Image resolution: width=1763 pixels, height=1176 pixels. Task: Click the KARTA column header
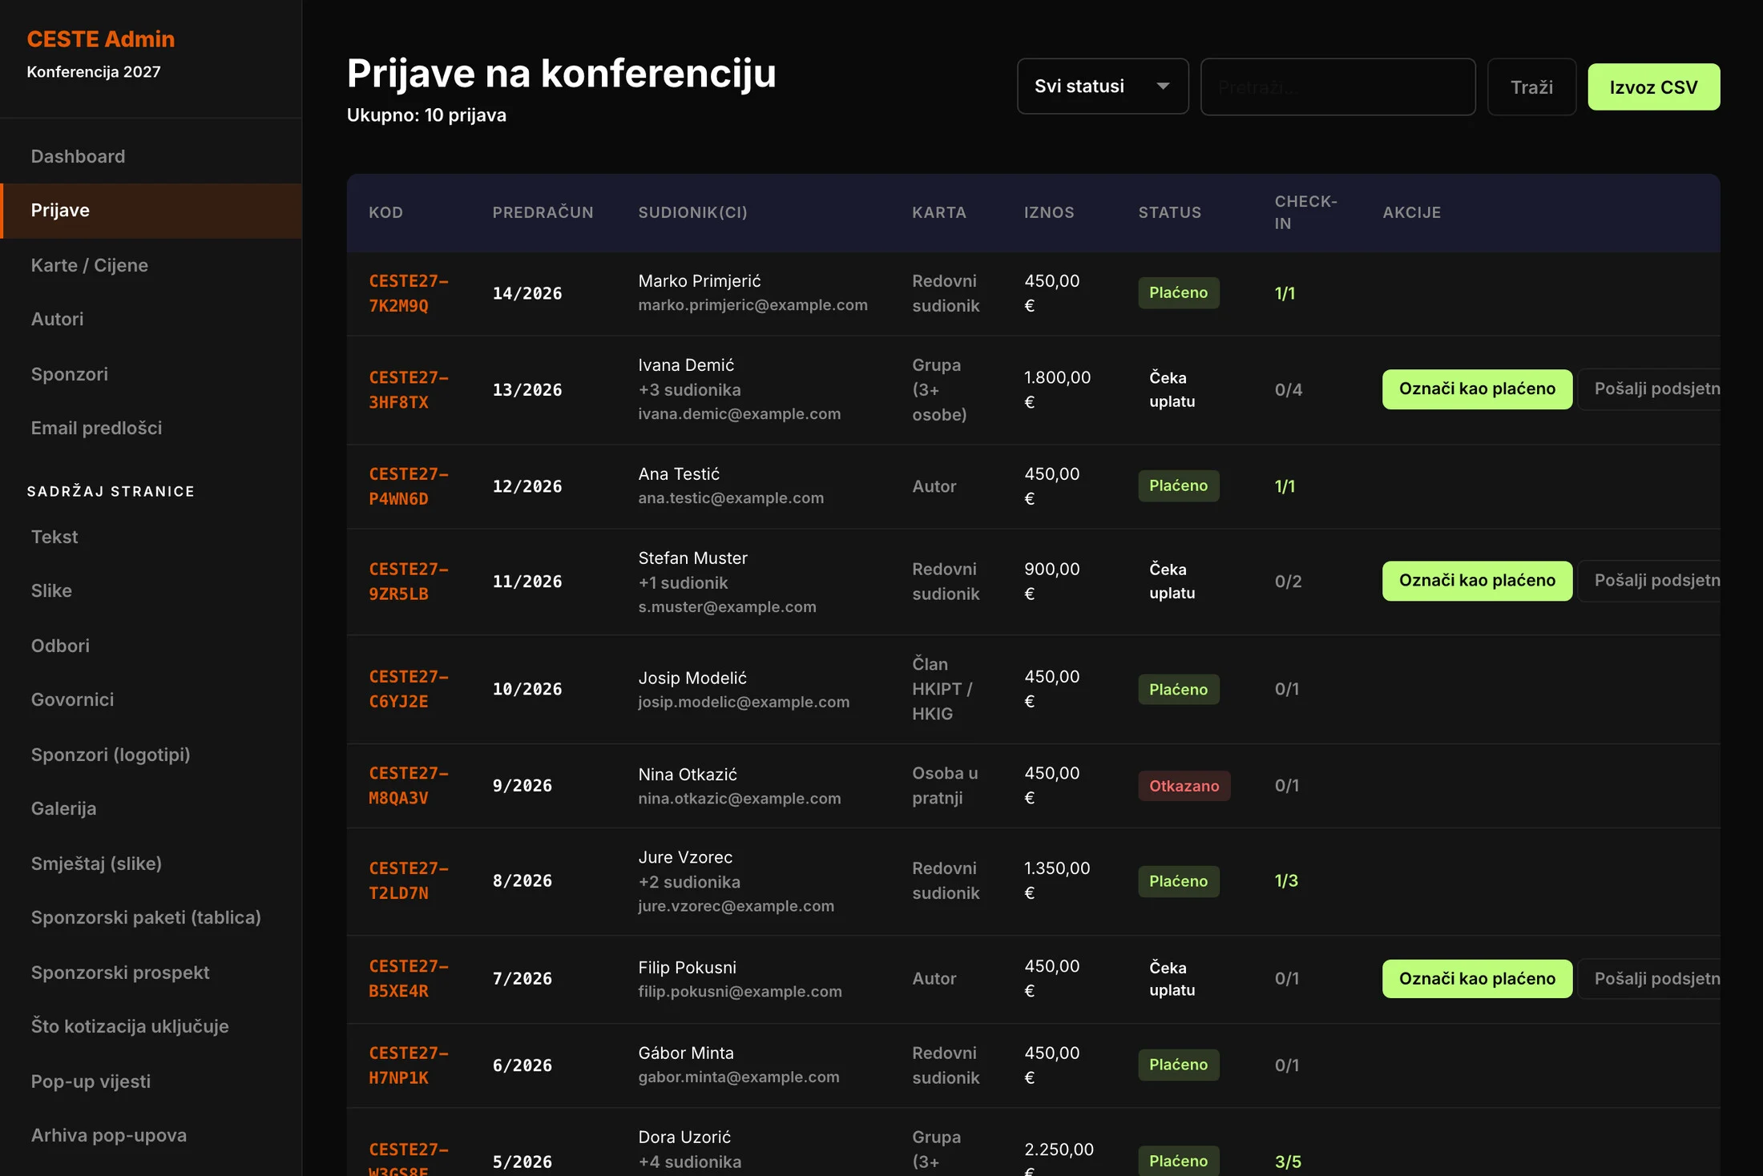click(x=938, y=212)
